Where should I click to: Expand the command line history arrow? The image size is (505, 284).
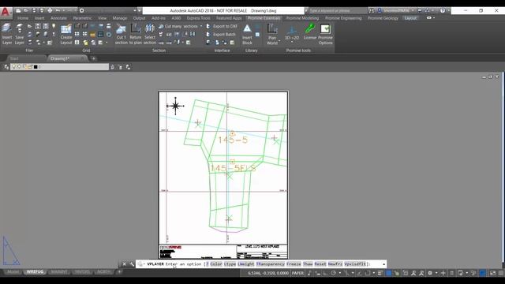point(383,264)
